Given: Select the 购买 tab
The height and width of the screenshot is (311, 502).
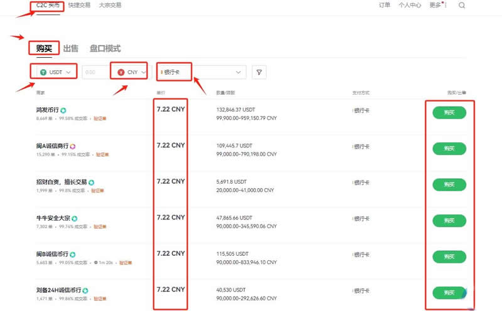Looking at the screenshot, I should 44,48.
